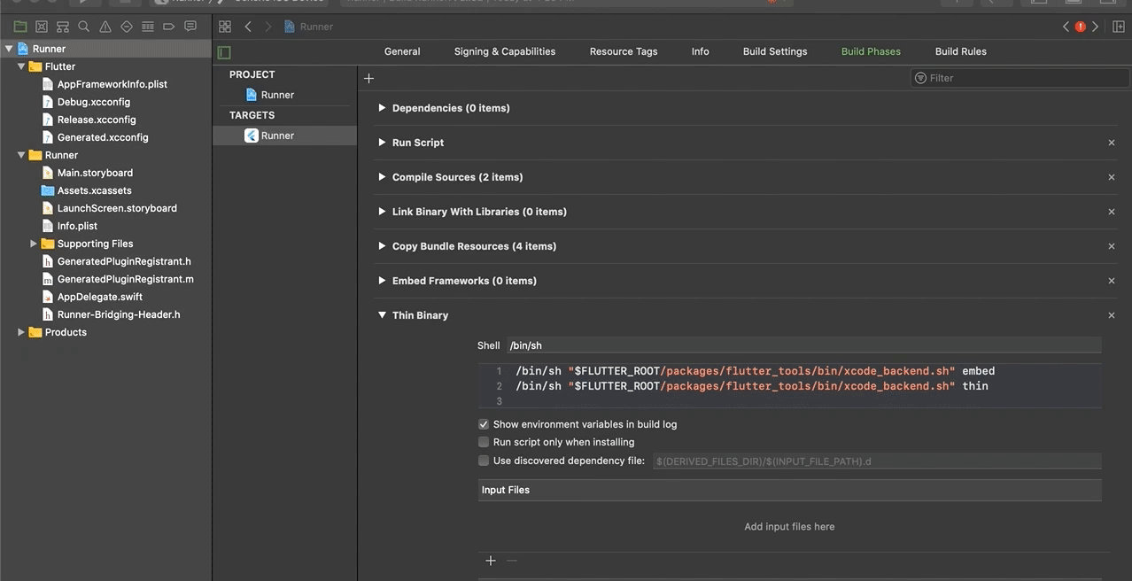The width and height of the screenshot is (1132, 581).
Task: Collapse the Flutter folder in navigator
Action: click(x=21, y=66)
